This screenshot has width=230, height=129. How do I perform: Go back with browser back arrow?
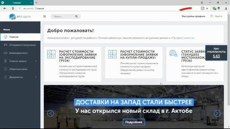pyautogui.click(x=5, y=9)
